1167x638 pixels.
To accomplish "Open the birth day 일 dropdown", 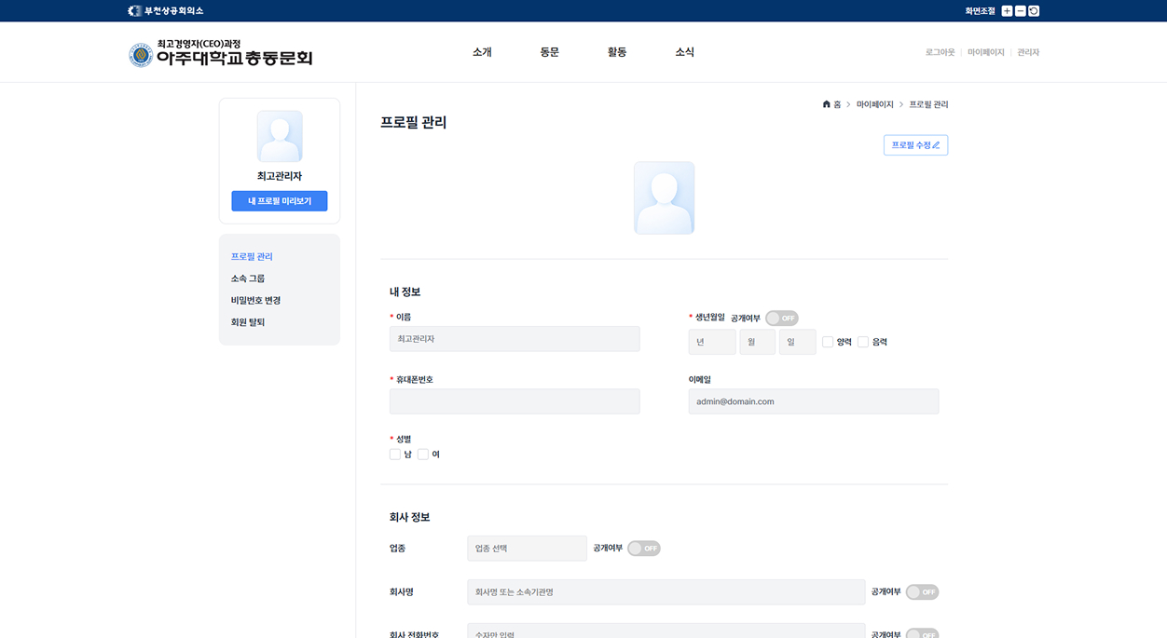I will [x=798, y=342].
